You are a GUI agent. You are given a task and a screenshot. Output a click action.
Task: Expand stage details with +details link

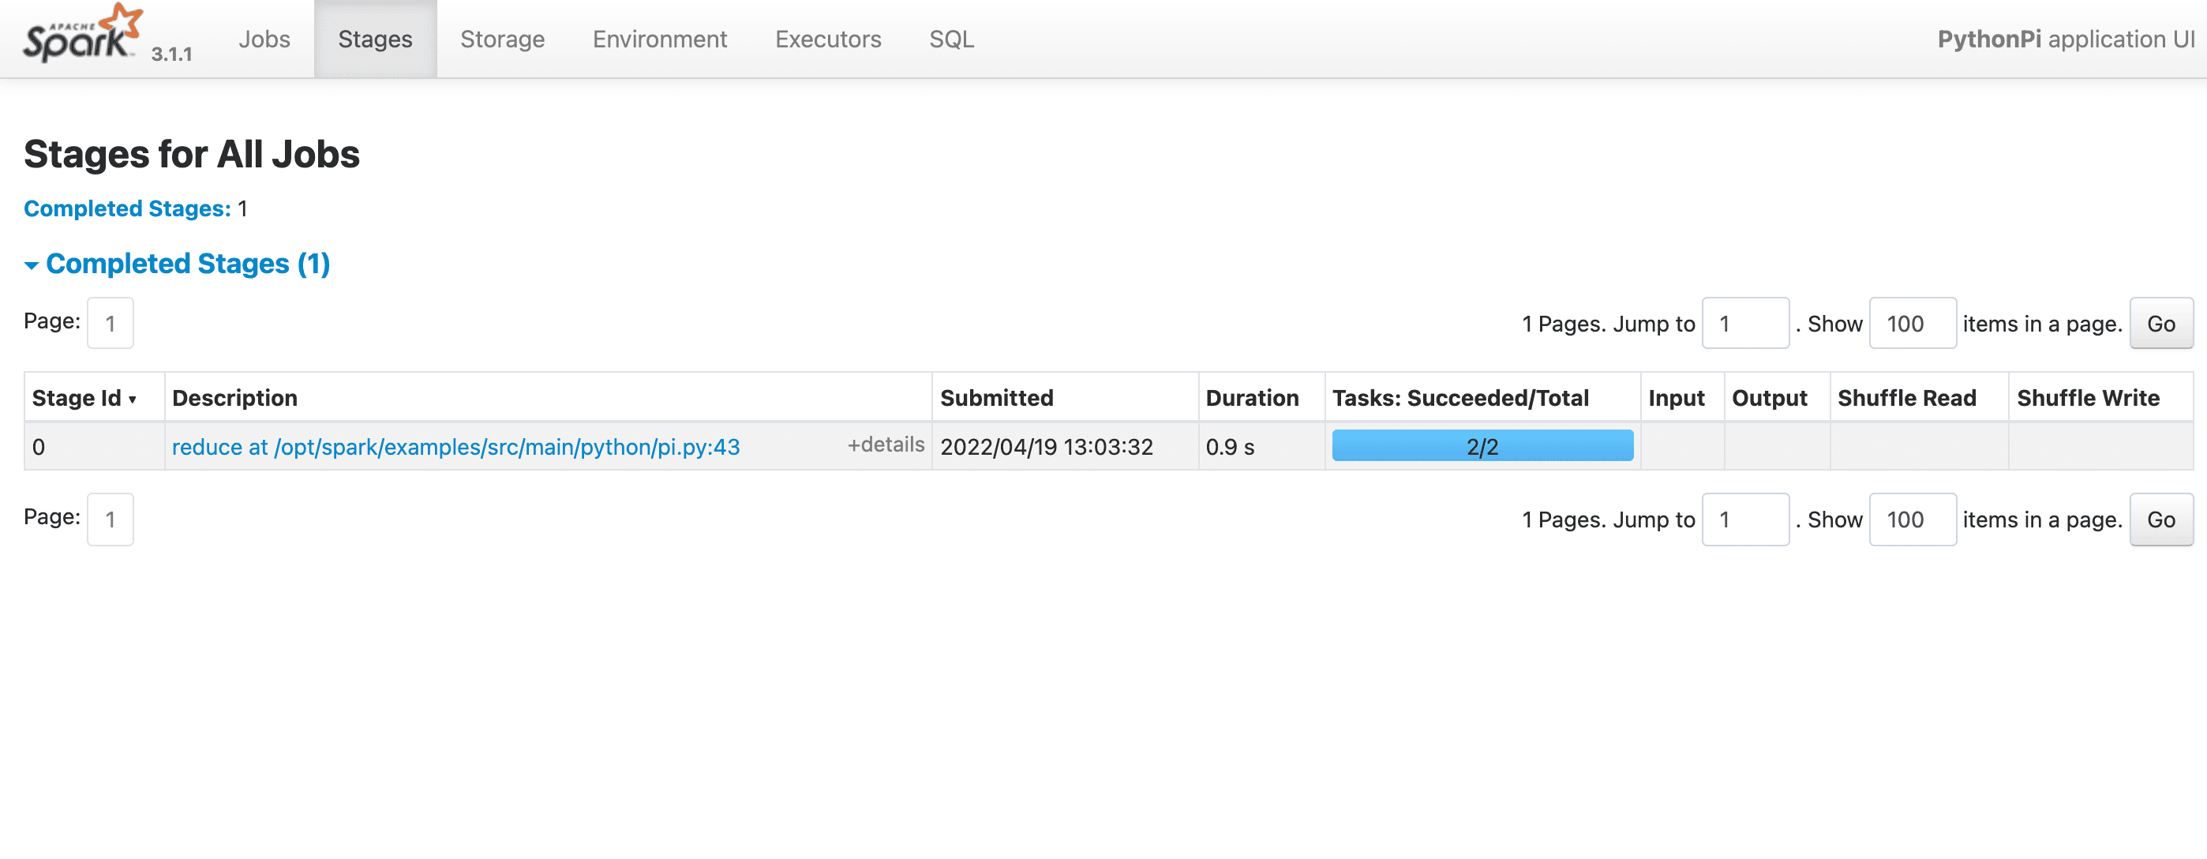tap(886, 444)
